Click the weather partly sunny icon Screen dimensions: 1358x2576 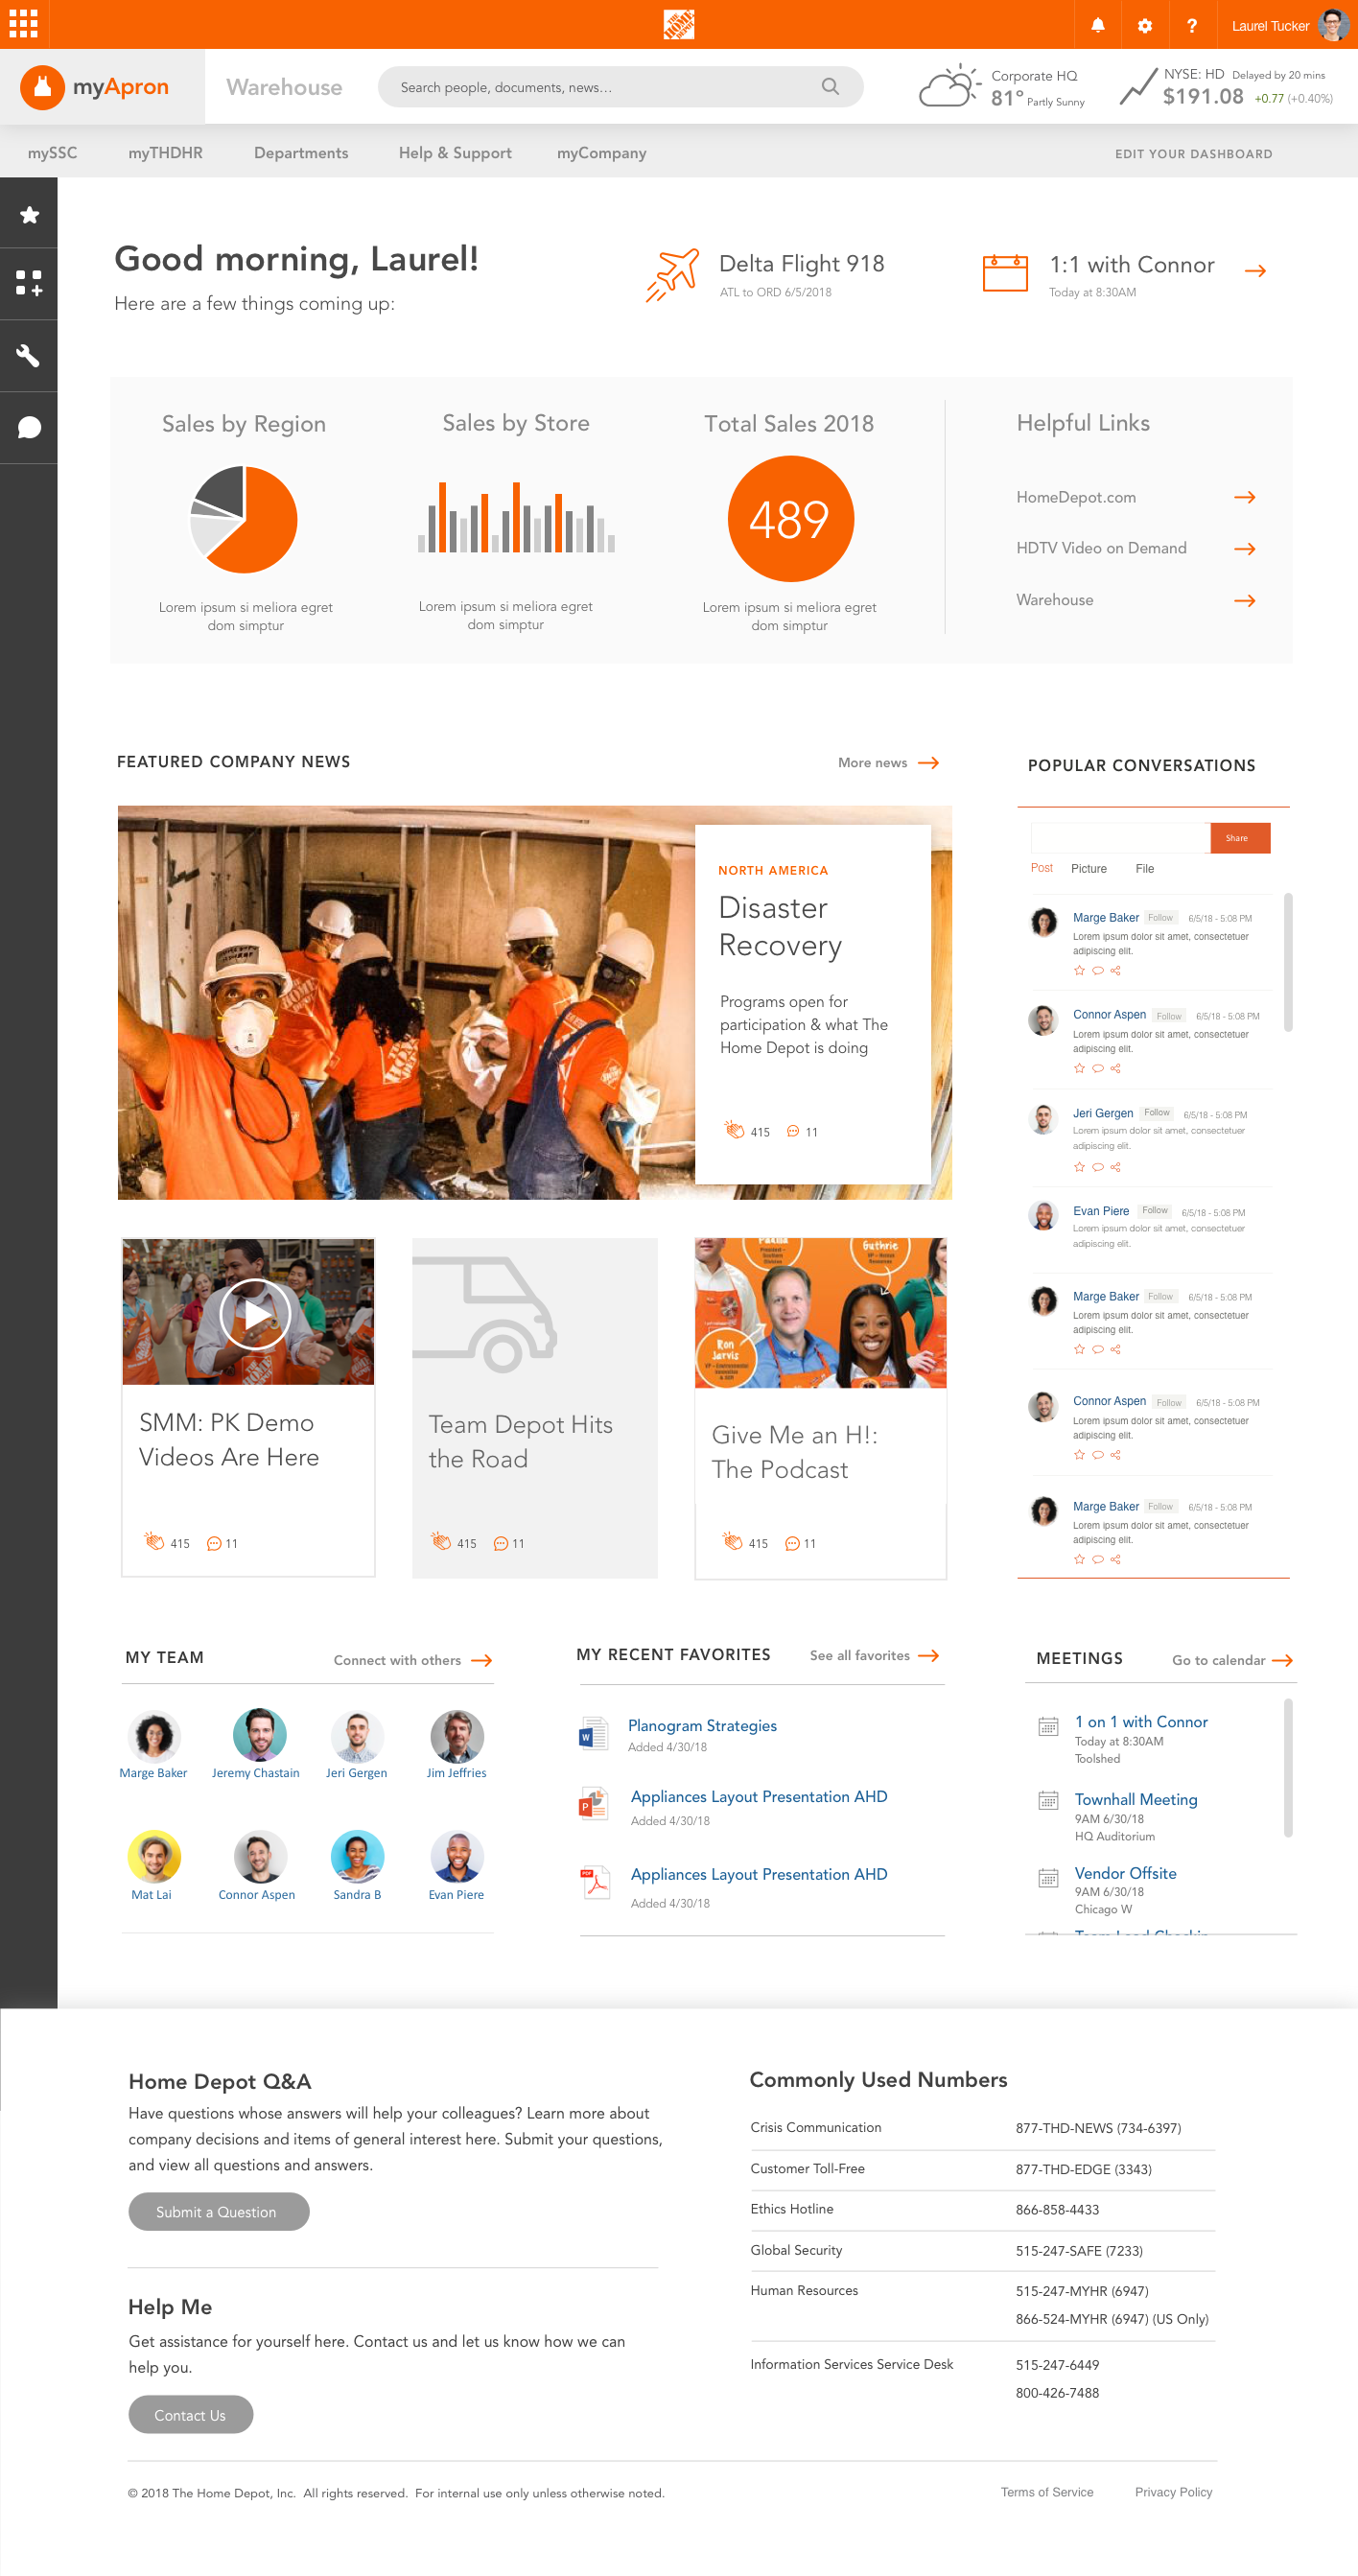coord(949,87)
